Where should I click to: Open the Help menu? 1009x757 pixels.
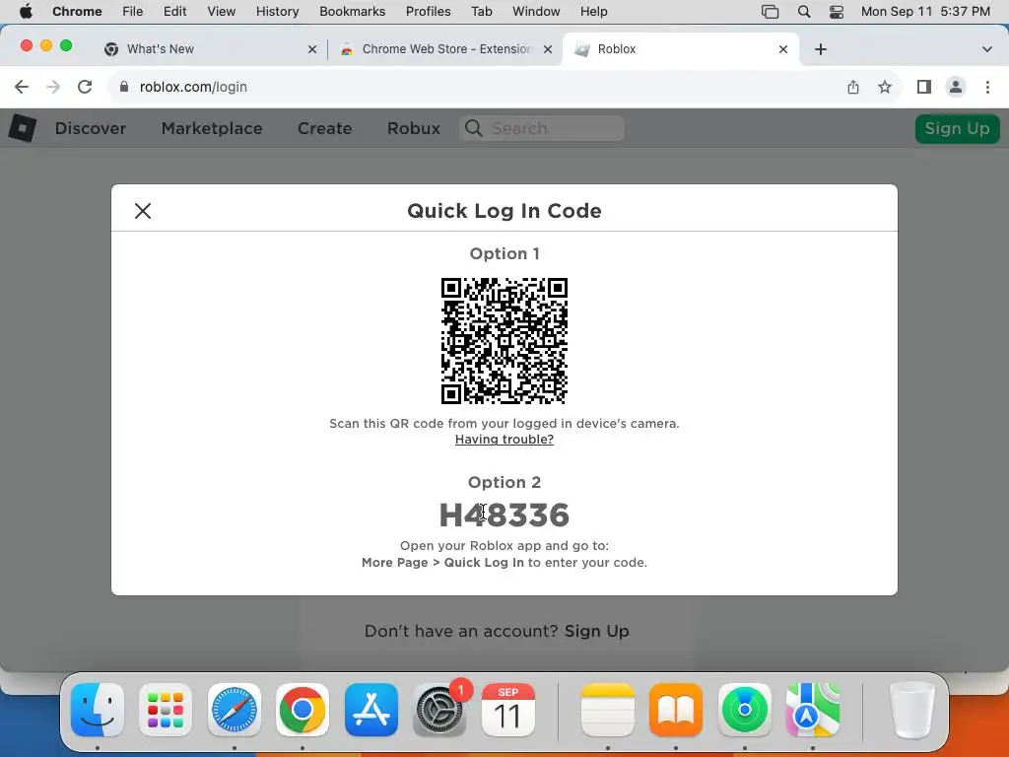coord(593,12)
